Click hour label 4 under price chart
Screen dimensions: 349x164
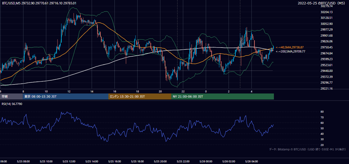(252, 91)
